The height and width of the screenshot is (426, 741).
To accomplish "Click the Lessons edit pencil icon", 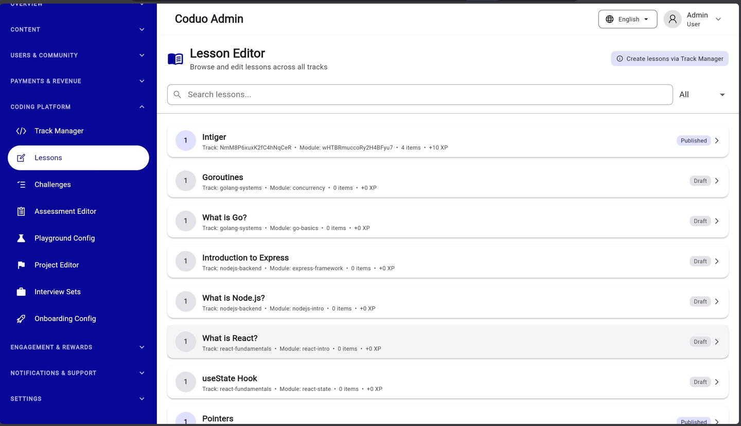I will (x=21, y=158).
